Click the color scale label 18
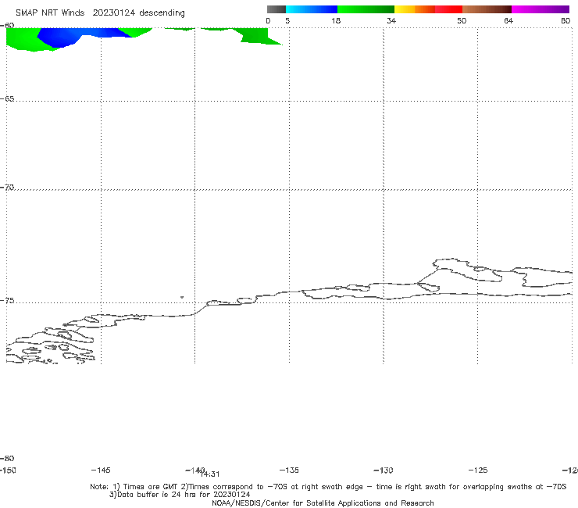 click(x=336, y=21)
